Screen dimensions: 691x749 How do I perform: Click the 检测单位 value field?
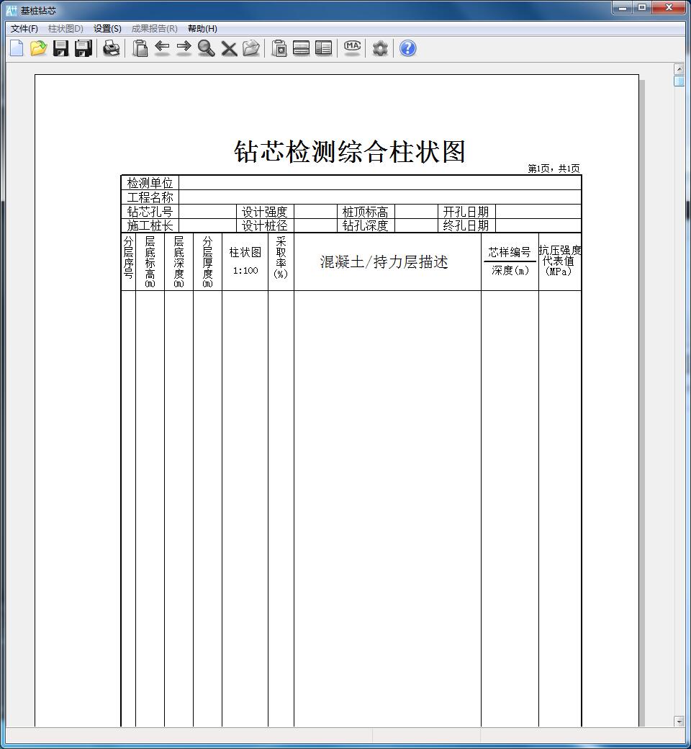[380, 183]
